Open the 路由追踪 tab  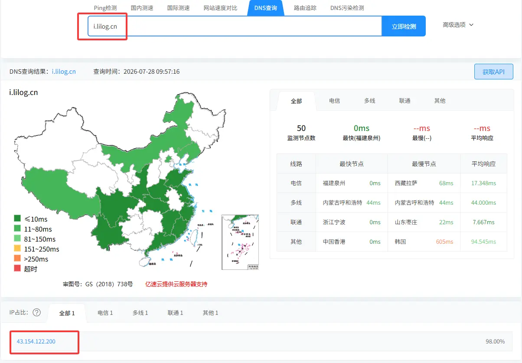305,8
